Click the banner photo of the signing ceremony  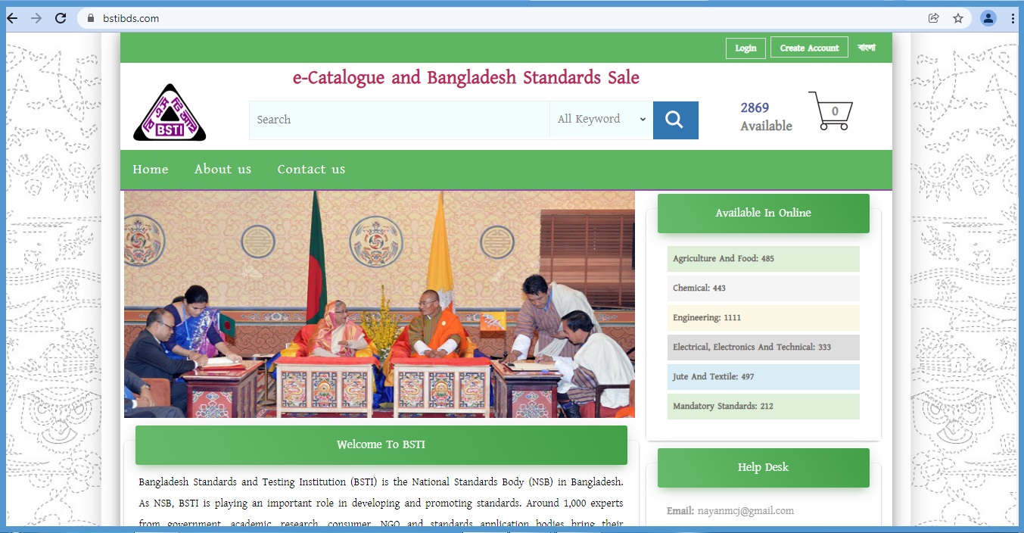(x=379, y=304)
